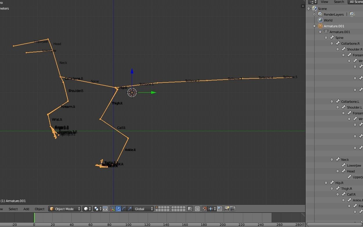Click the green Y axis manipulator arrow
The image size is (363, 227).
tap(153, 93)
